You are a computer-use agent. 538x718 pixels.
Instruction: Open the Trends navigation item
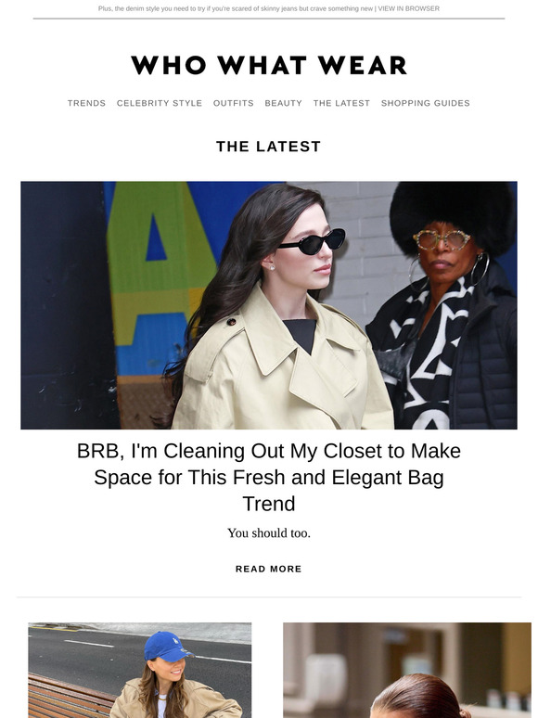86,103
